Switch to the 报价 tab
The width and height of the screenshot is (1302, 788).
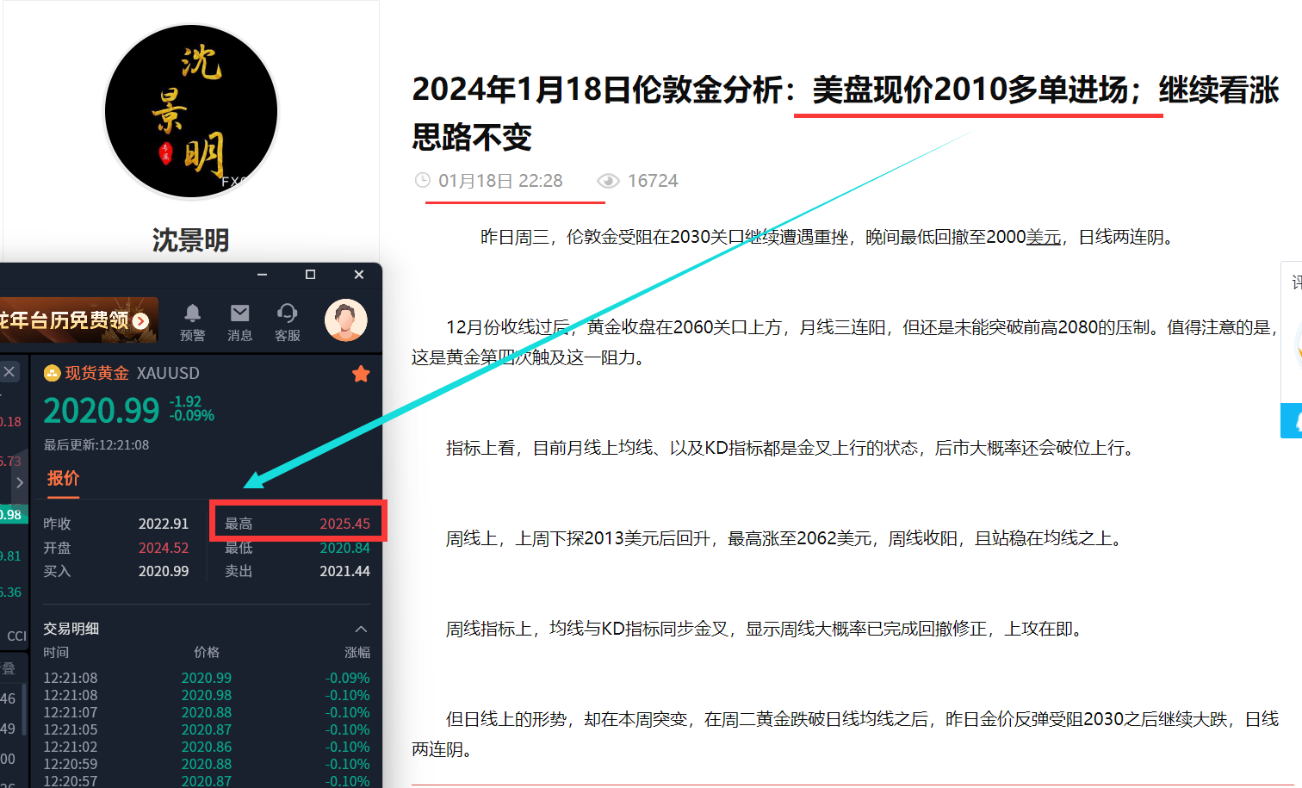63,479
